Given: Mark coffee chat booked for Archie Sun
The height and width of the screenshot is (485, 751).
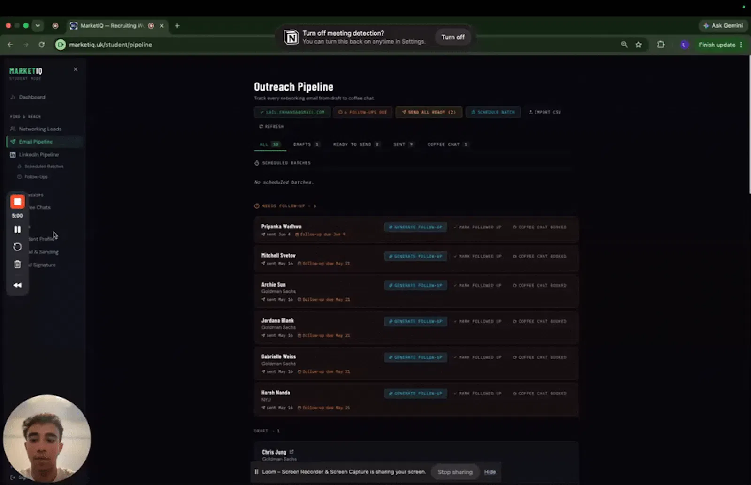Looking at the screenshot, I should (x=539, y=286).
